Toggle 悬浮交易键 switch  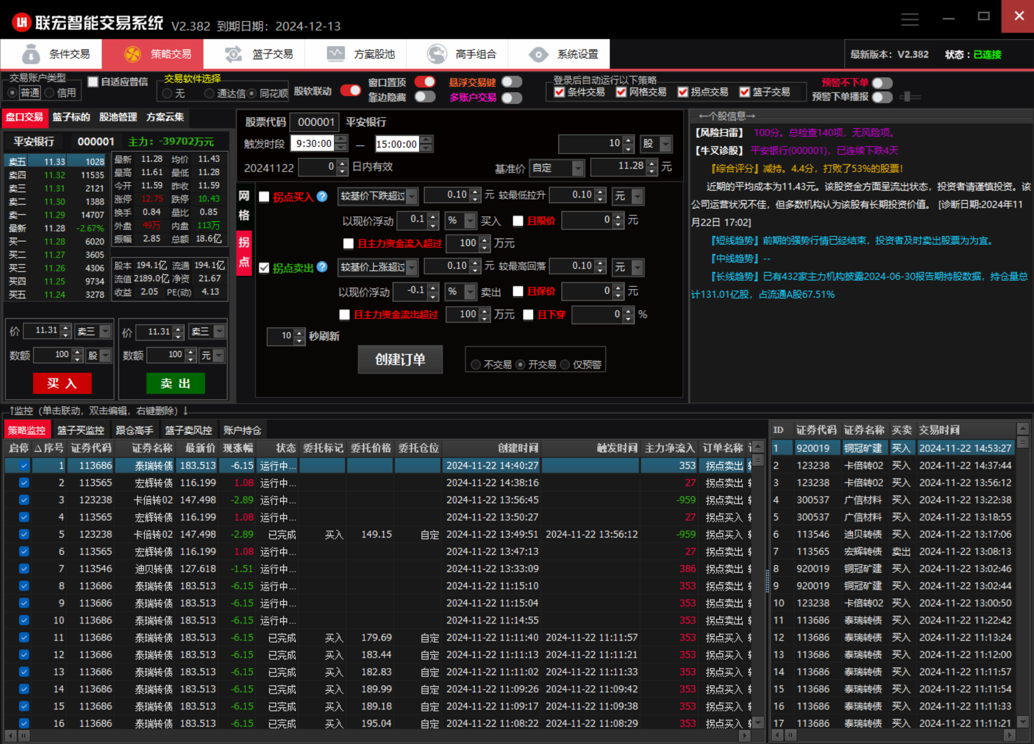512,82
